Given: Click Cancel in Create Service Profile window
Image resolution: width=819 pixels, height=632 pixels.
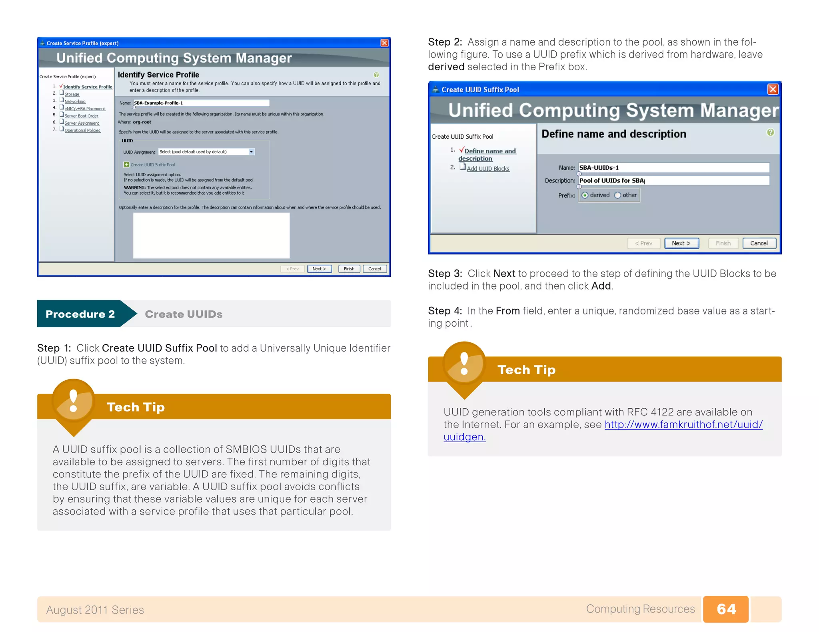Looking at the screenshot, I should tap(375, 269).
